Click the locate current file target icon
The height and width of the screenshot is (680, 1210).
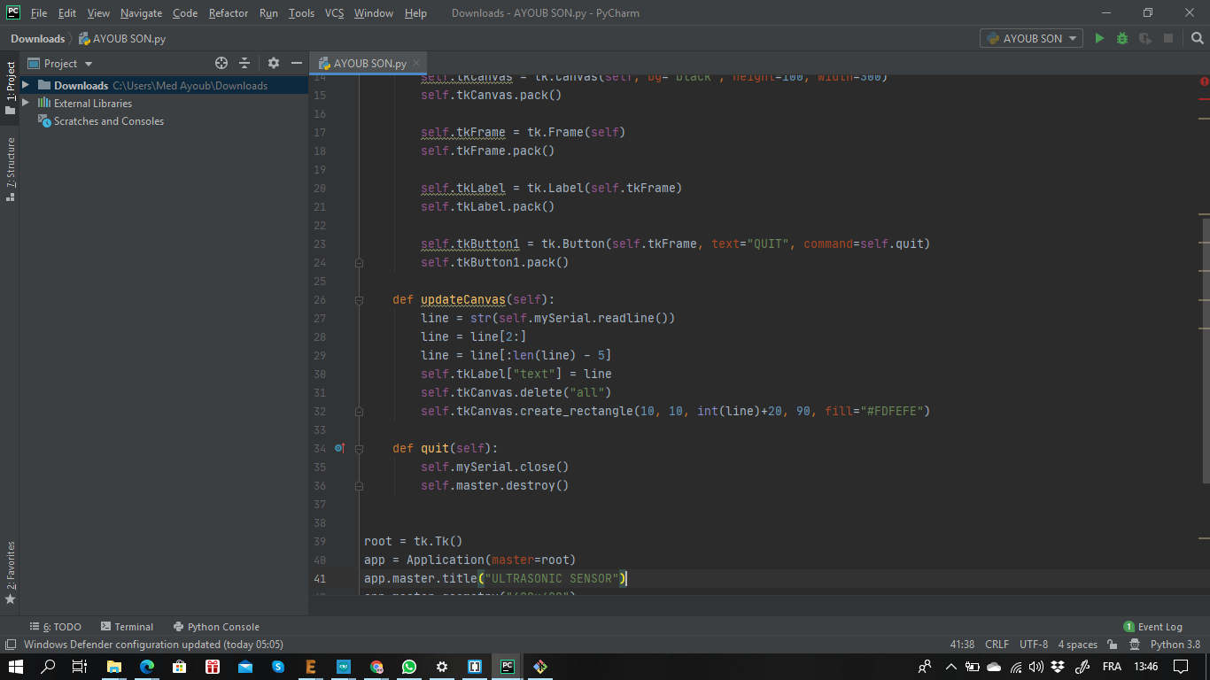(x=221, y=63)
